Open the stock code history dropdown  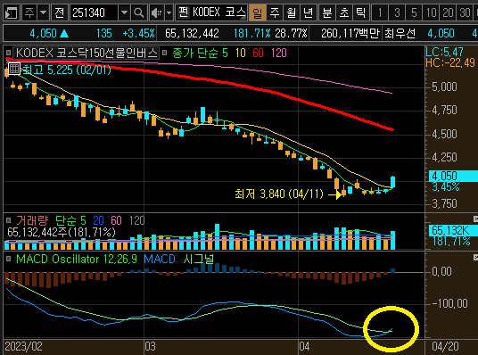click(124, 12)
